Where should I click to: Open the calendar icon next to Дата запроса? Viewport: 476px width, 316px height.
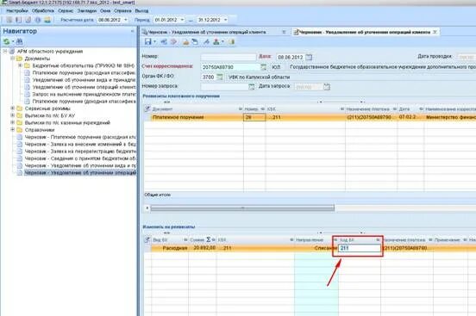[x=327, y=87]
